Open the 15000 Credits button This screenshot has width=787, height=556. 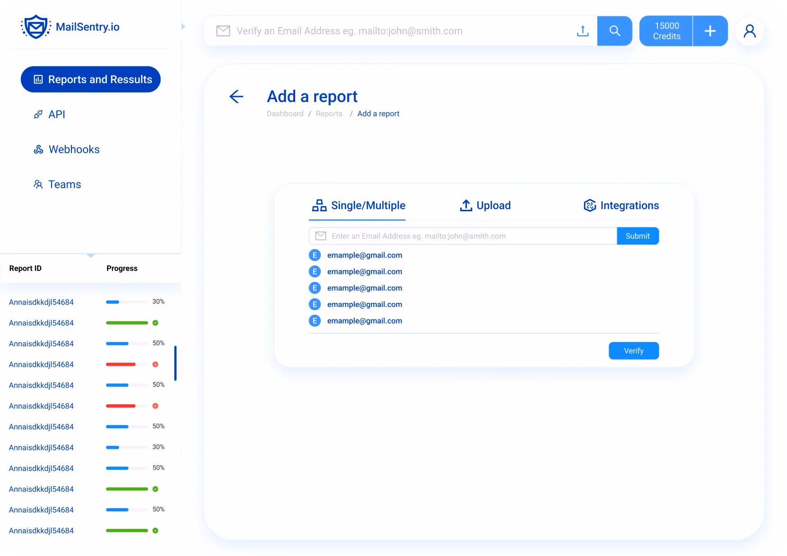click(667, 31)
